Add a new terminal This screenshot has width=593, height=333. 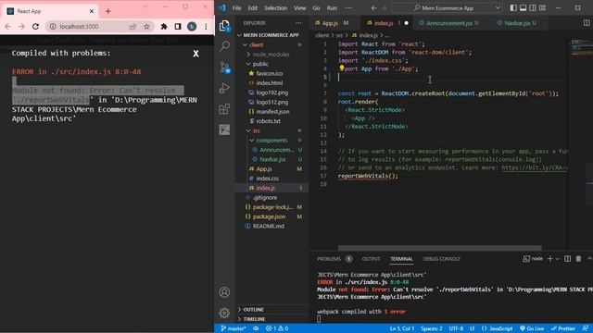[x=550, y=259]
